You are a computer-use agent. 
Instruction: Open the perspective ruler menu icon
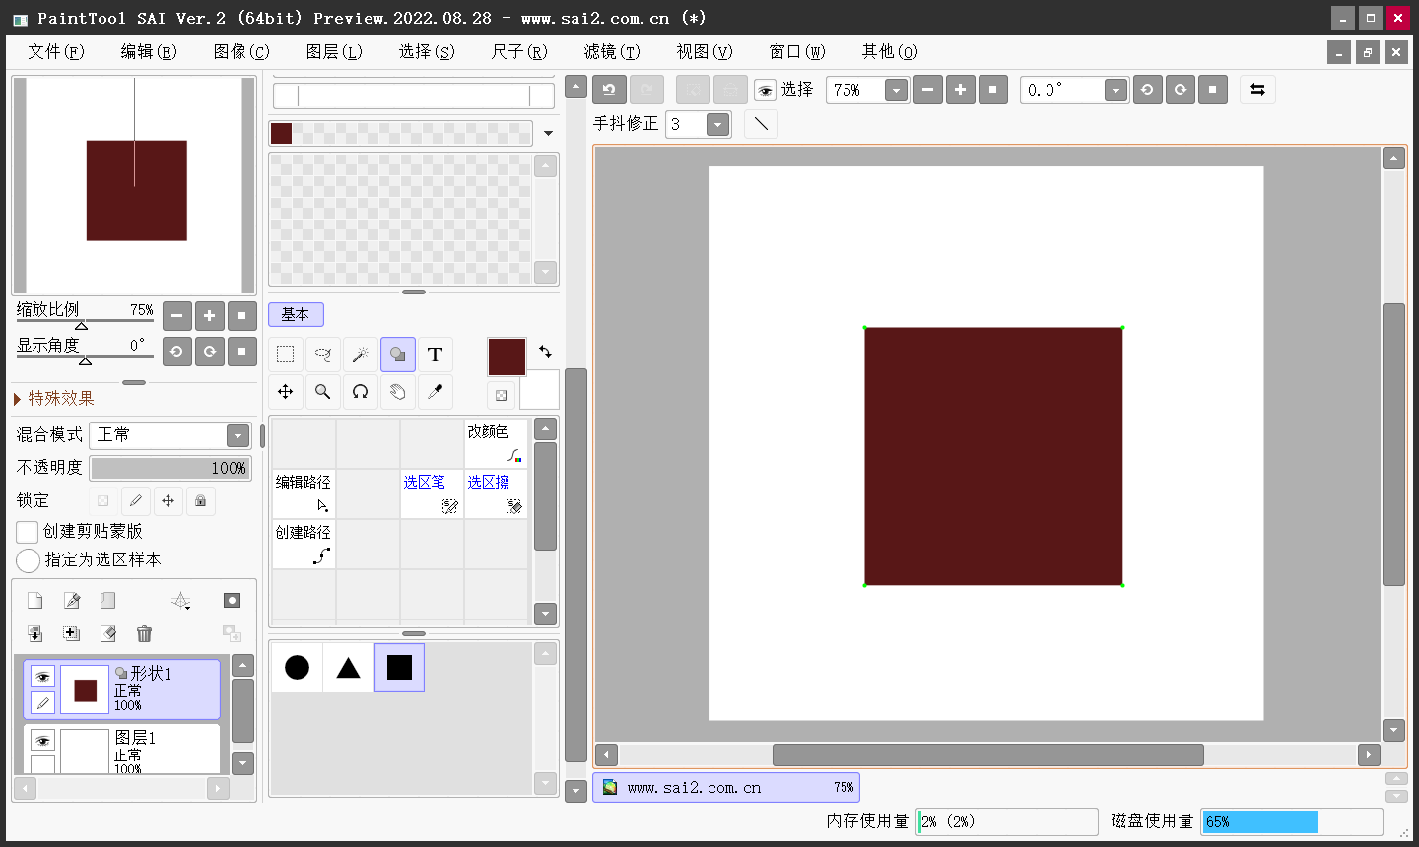tap(181, 601)
